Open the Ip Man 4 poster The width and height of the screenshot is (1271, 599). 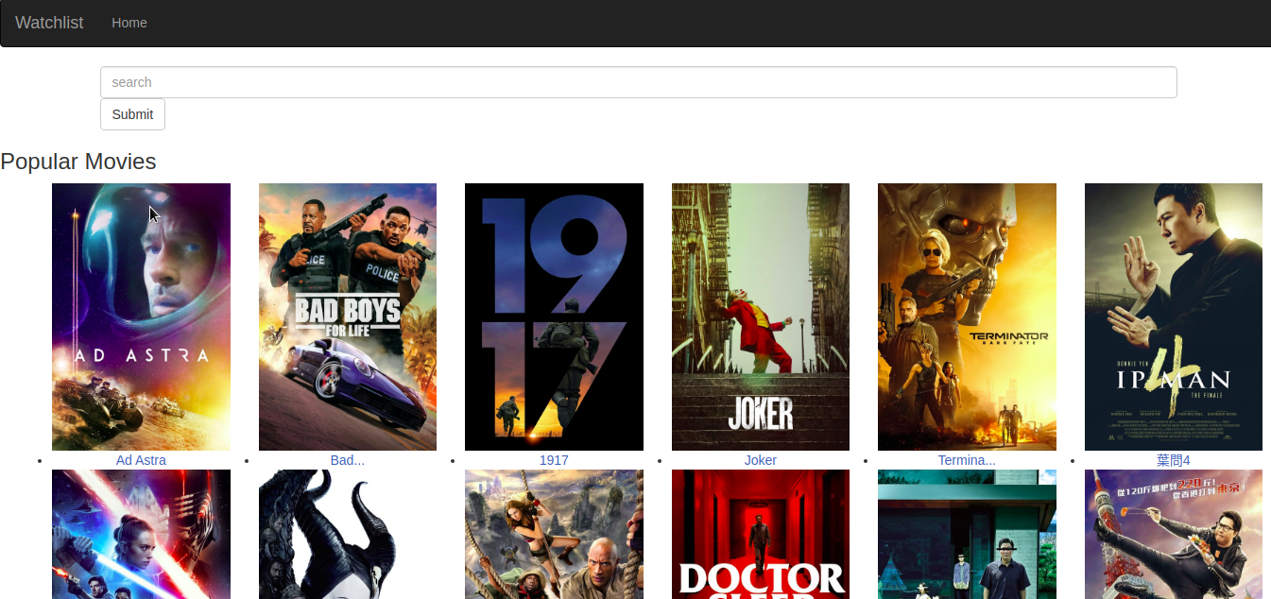(x=1174, y=317)
